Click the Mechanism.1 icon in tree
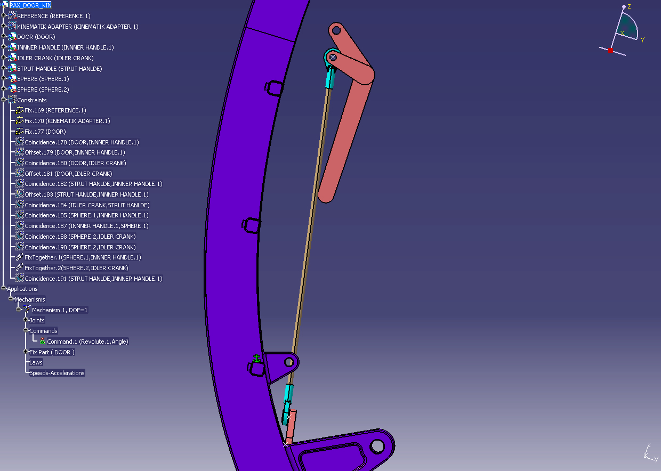 27,310
